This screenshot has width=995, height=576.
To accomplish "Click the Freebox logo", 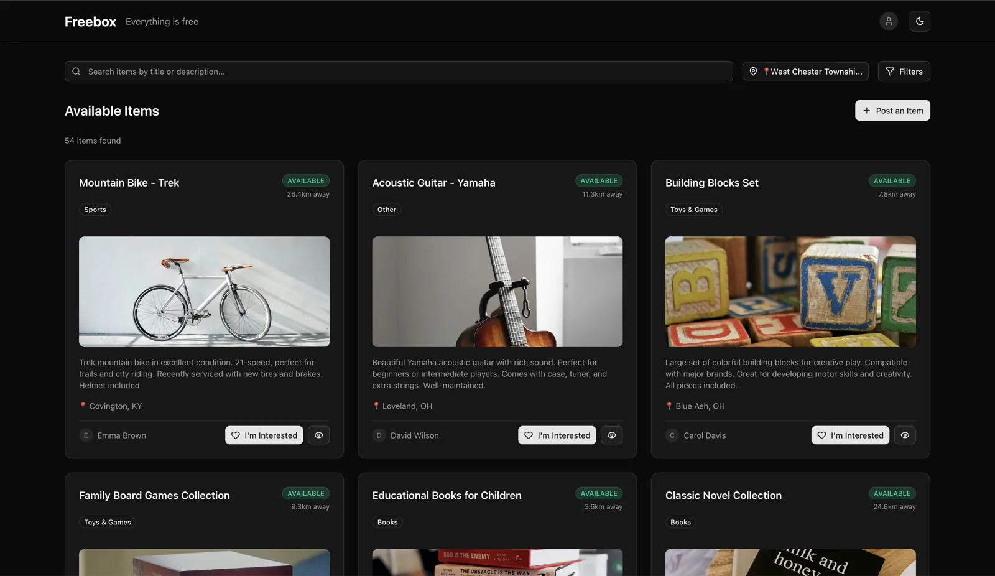I will point(90,22).
